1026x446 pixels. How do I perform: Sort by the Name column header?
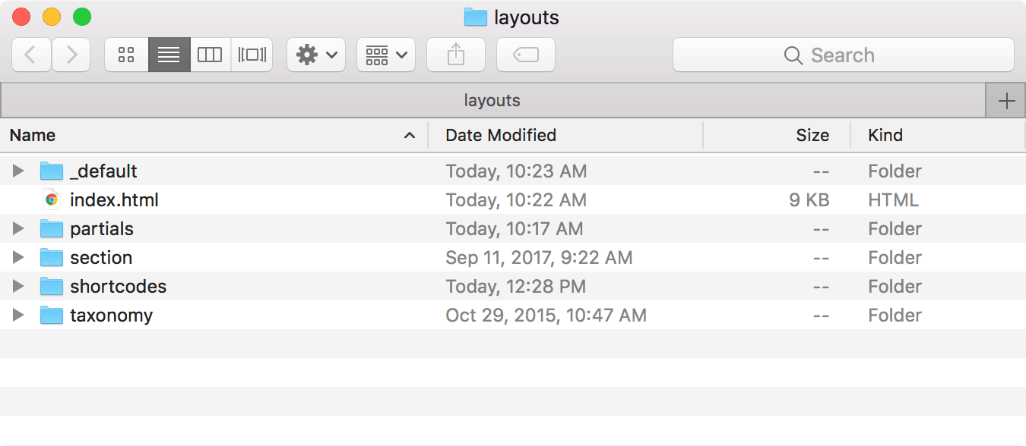point(33,136)
